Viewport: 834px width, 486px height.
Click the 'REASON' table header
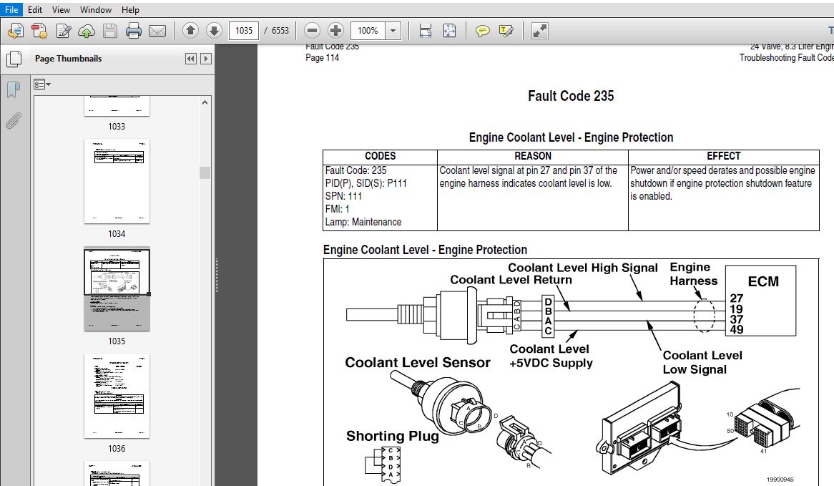(533, 156)
